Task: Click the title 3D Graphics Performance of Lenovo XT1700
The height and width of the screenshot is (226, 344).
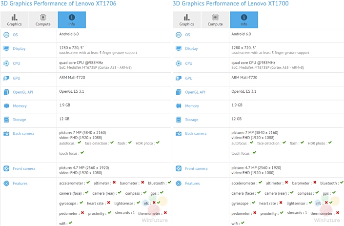Action: pos(231,3)
